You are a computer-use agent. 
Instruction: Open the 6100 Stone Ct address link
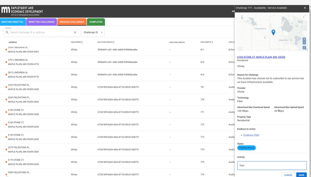[x=261, y=57]
